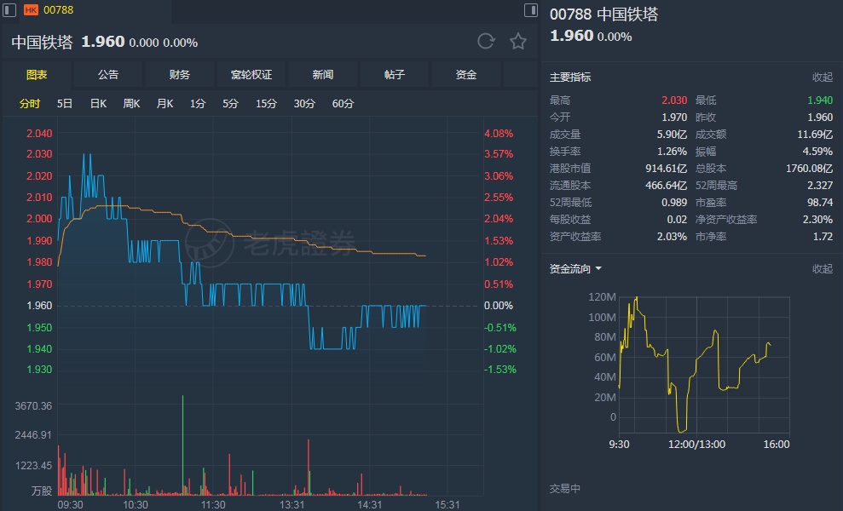Click the 中国铁塔 stock name heading
The image size is (843, 511).
pyautogui.click(x=42, y=43)
